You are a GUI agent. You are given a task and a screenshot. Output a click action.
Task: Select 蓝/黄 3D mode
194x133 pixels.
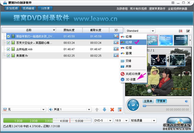pos(133,53)
